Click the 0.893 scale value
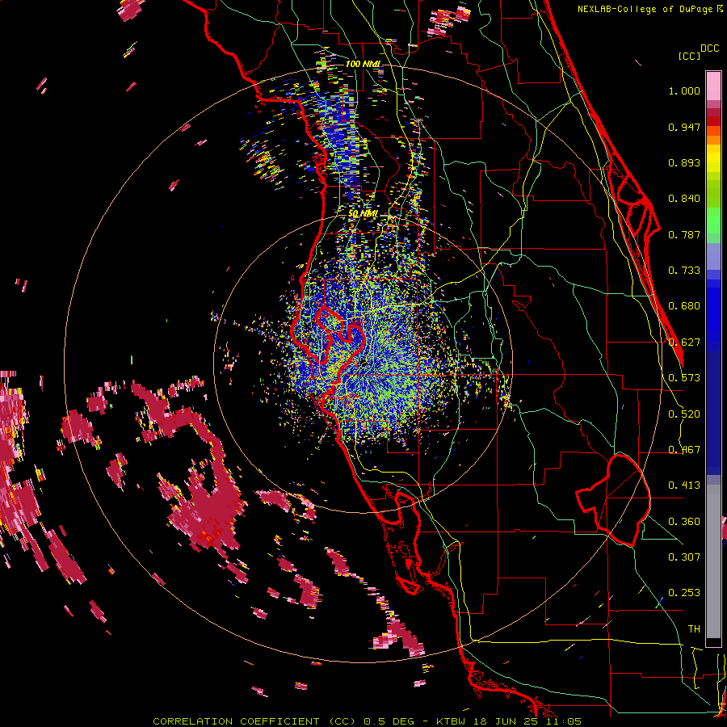The height and width of the screenshot is (727, 727). pyautogui.click(x=684, y=162)
